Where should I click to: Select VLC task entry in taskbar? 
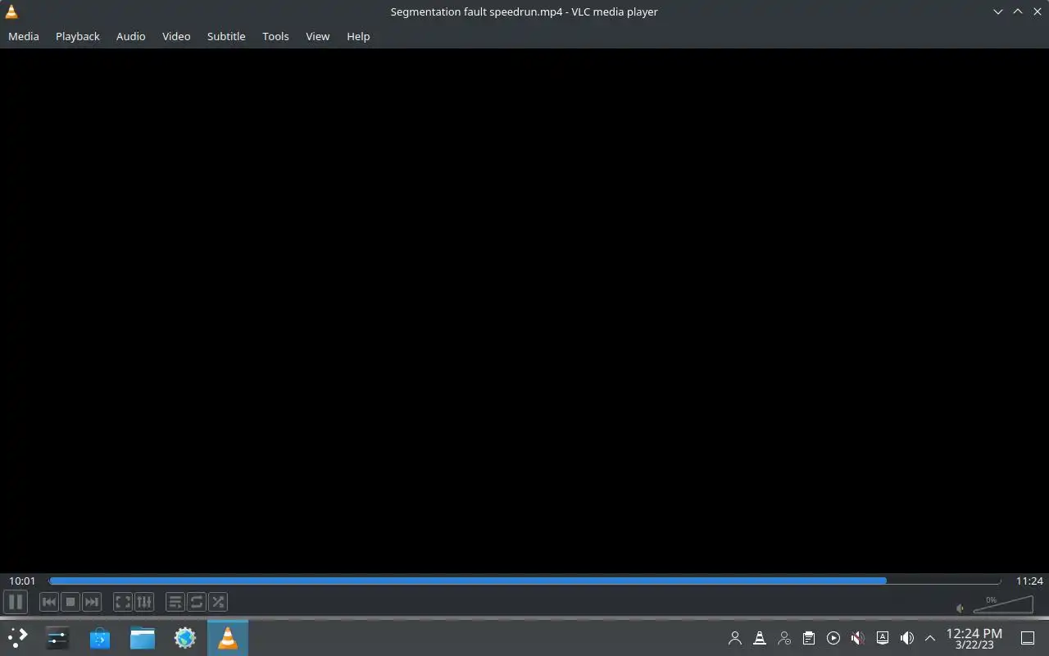tap(228, 638)
